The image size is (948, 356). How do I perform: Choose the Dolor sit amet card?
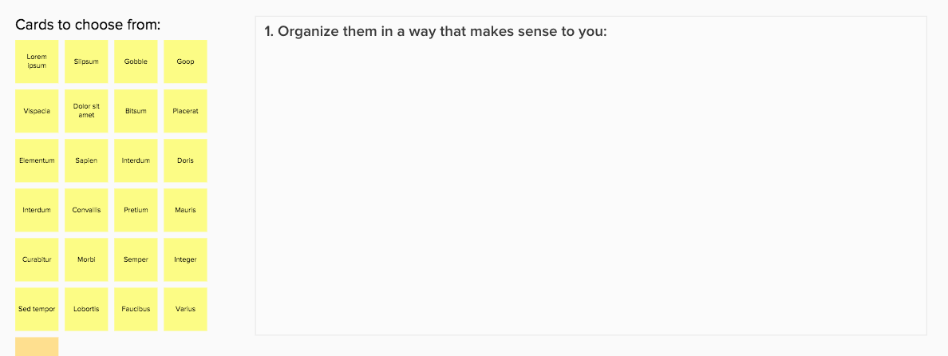point(86,111)
